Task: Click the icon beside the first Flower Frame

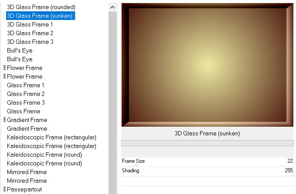Action: tap(4, 68)
